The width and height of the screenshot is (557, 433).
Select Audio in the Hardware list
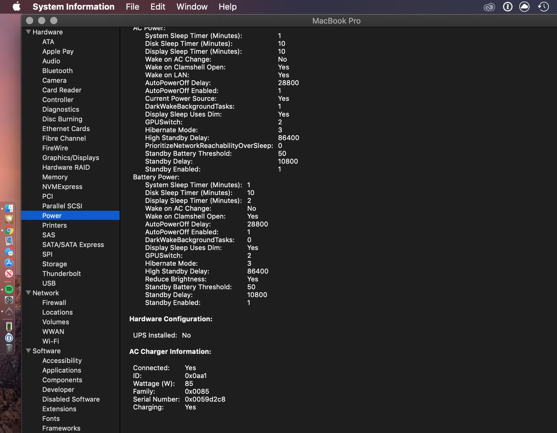[51, 61]
